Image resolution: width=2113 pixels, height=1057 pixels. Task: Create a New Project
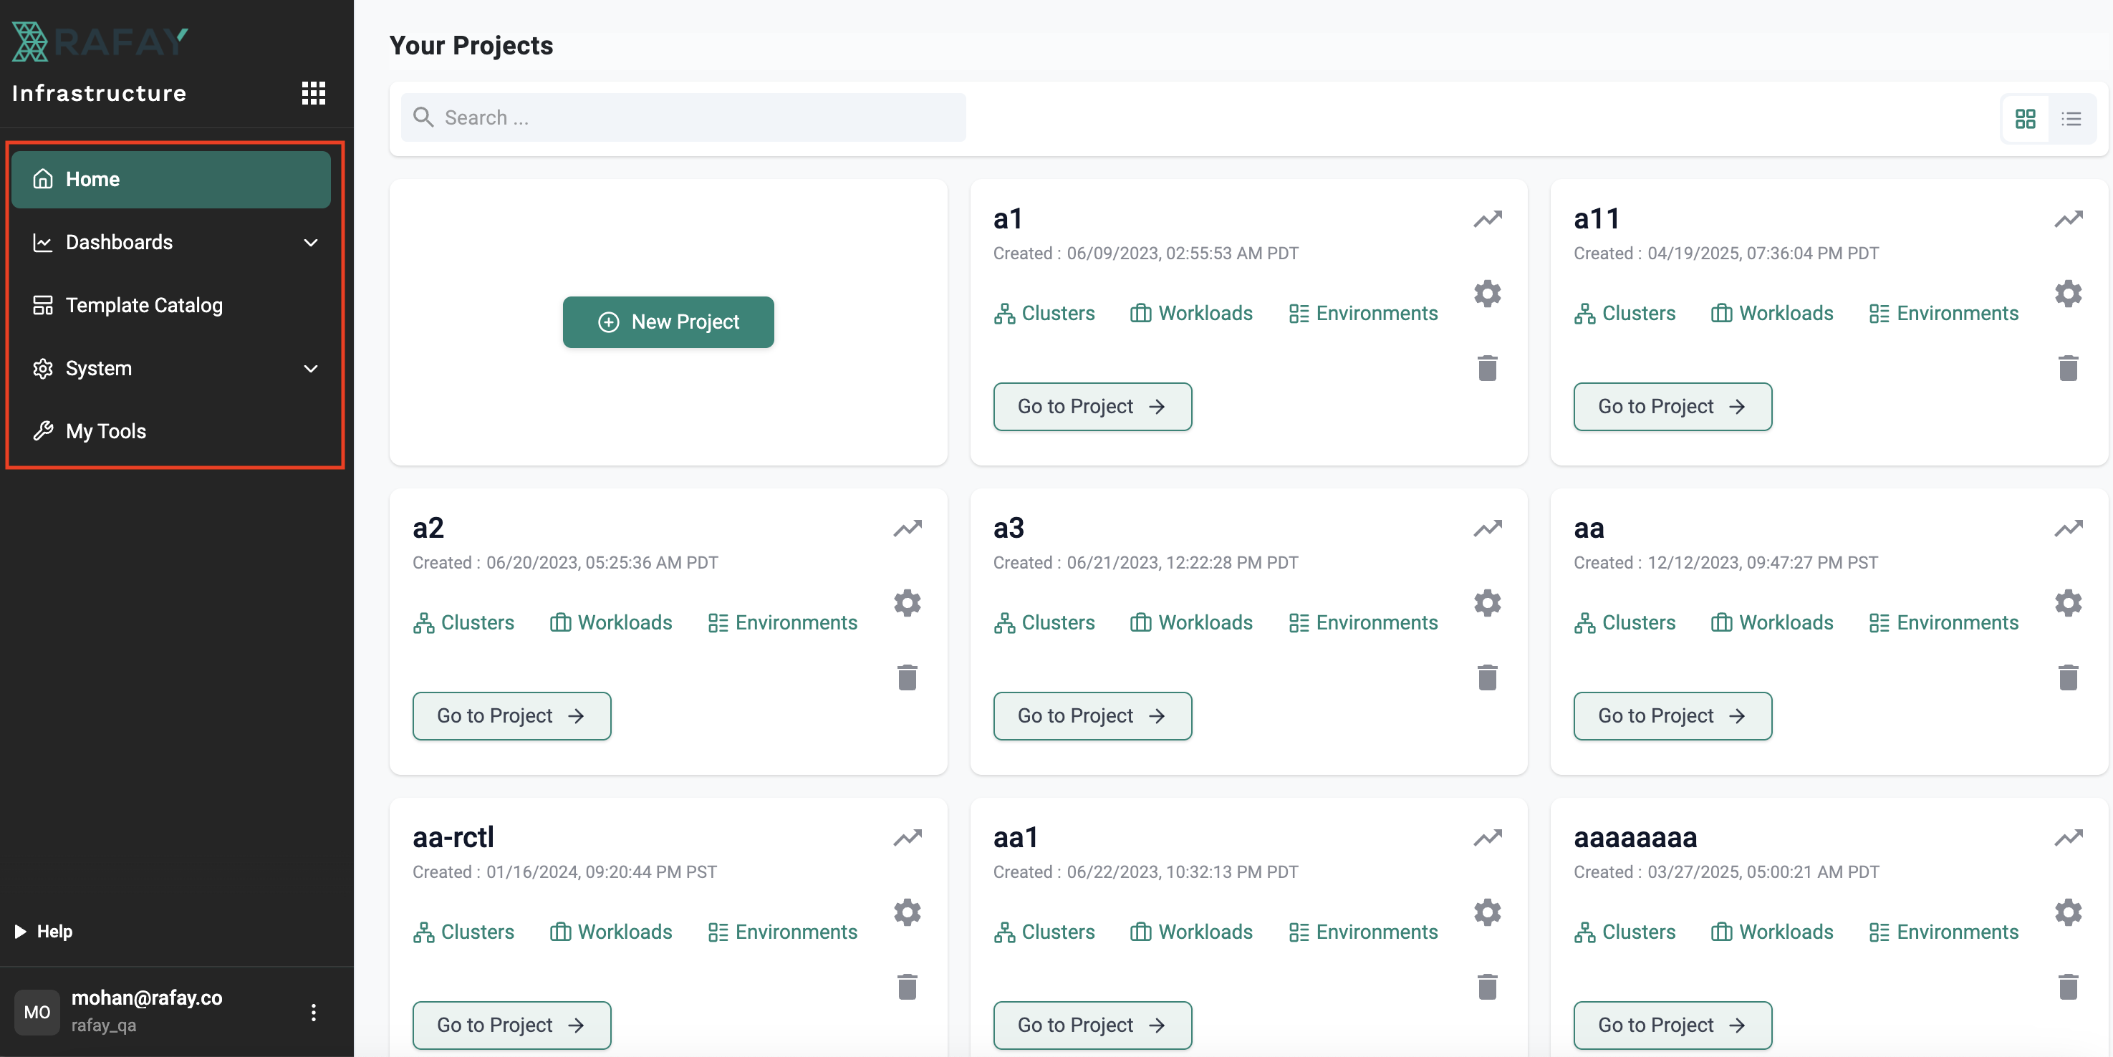(668, 322)
